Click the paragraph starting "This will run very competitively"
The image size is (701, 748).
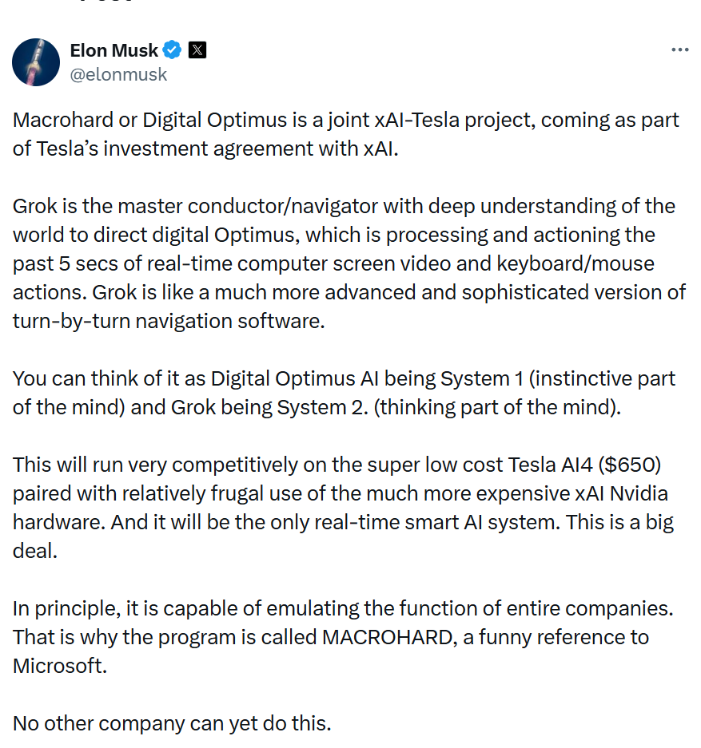pyautogui.click(x=344, y=508)
